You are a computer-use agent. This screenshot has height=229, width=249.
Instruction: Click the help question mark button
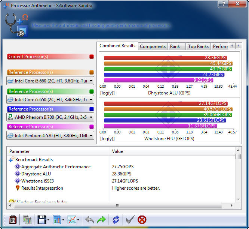pos(224,3)
